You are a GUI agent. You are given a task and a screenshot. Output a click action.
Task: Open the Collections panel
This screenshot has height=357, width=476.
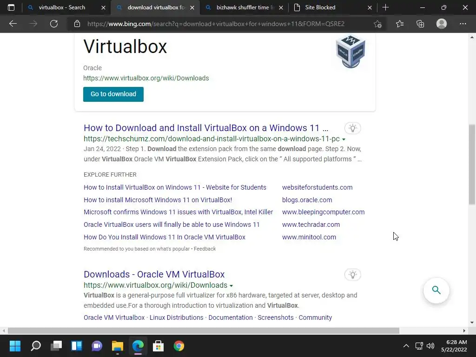pyautogui.click(x=420, y=24)
